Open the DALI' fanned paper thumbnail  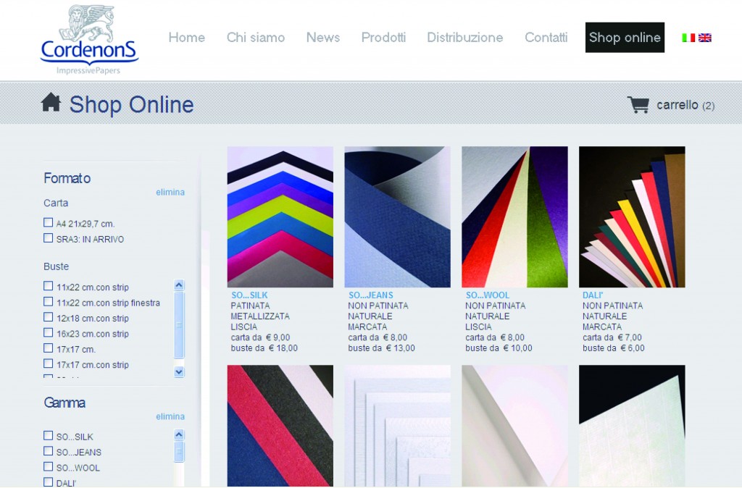tap(632, 216)
